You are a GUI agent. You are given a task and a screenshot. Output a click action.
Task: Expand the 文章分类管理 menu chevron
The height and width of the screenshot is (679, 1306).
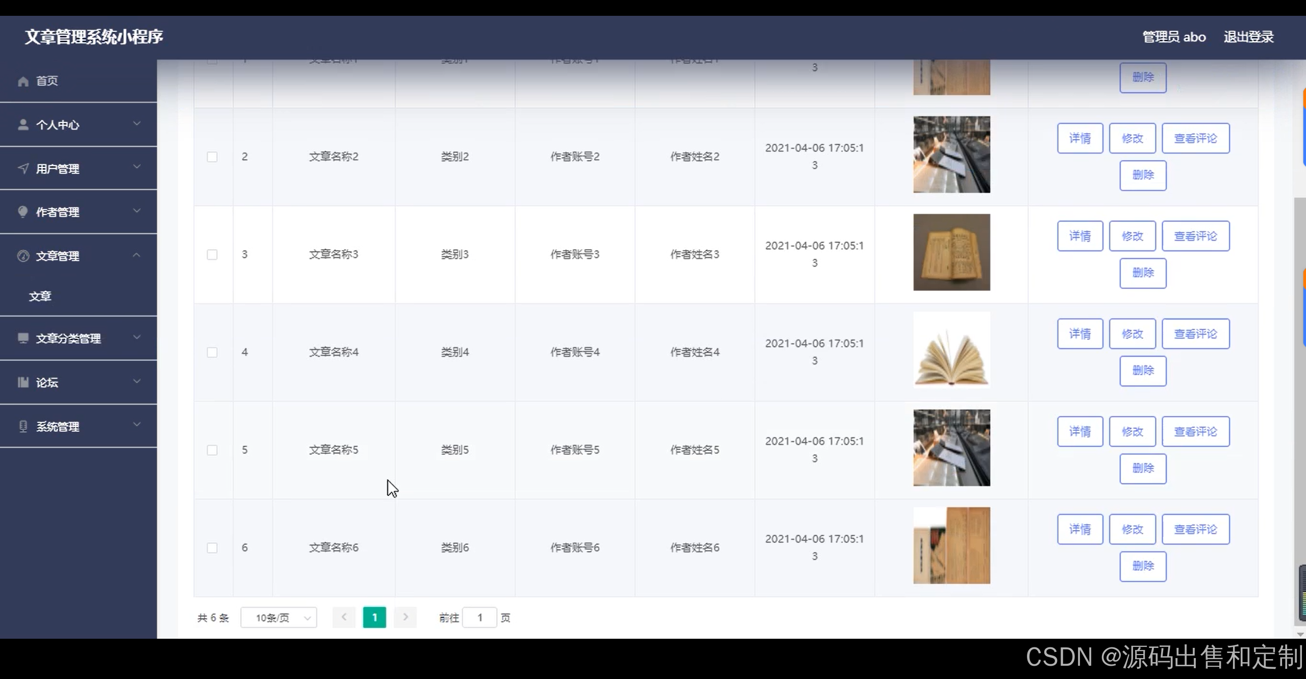(137, 337)
